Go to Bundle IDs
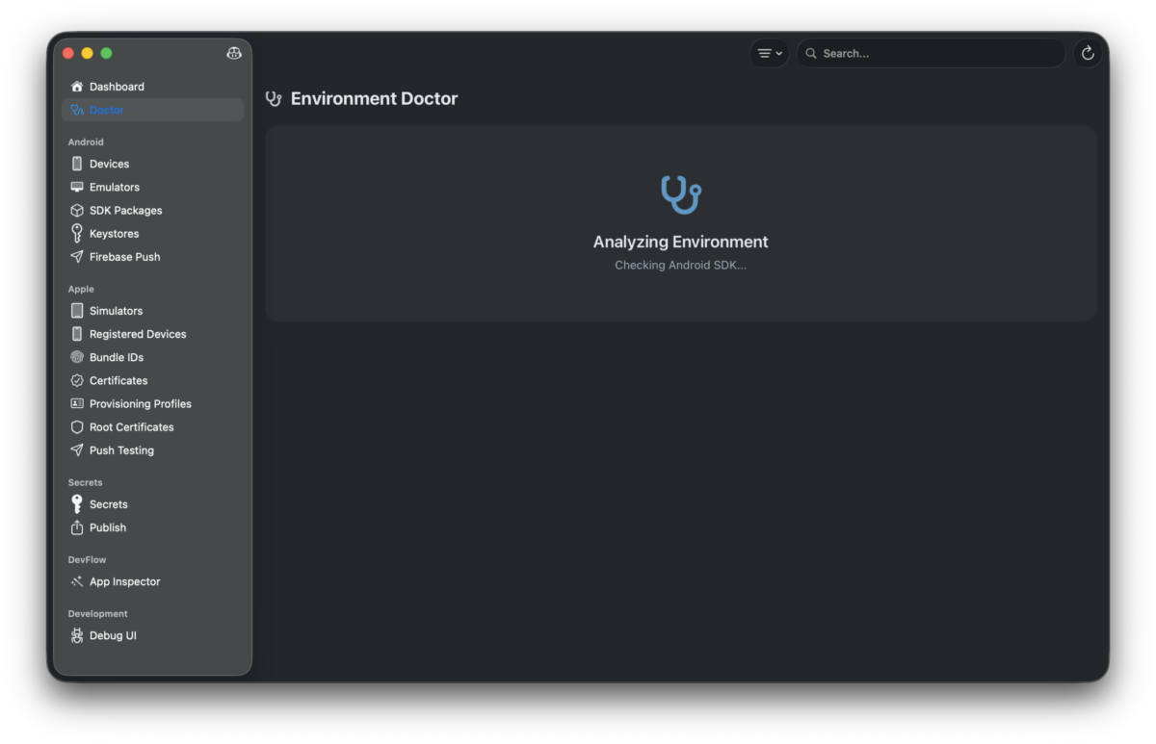The image size is (1156, 744). 152,357
